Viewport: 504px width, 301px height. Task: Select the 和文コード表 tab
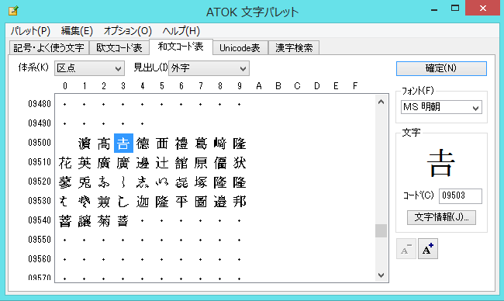point(181,47)
